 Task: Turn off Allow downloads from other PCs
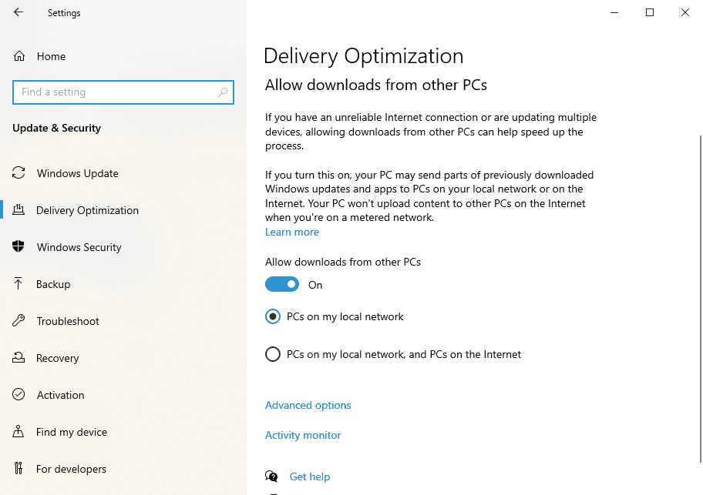[282, 284]
